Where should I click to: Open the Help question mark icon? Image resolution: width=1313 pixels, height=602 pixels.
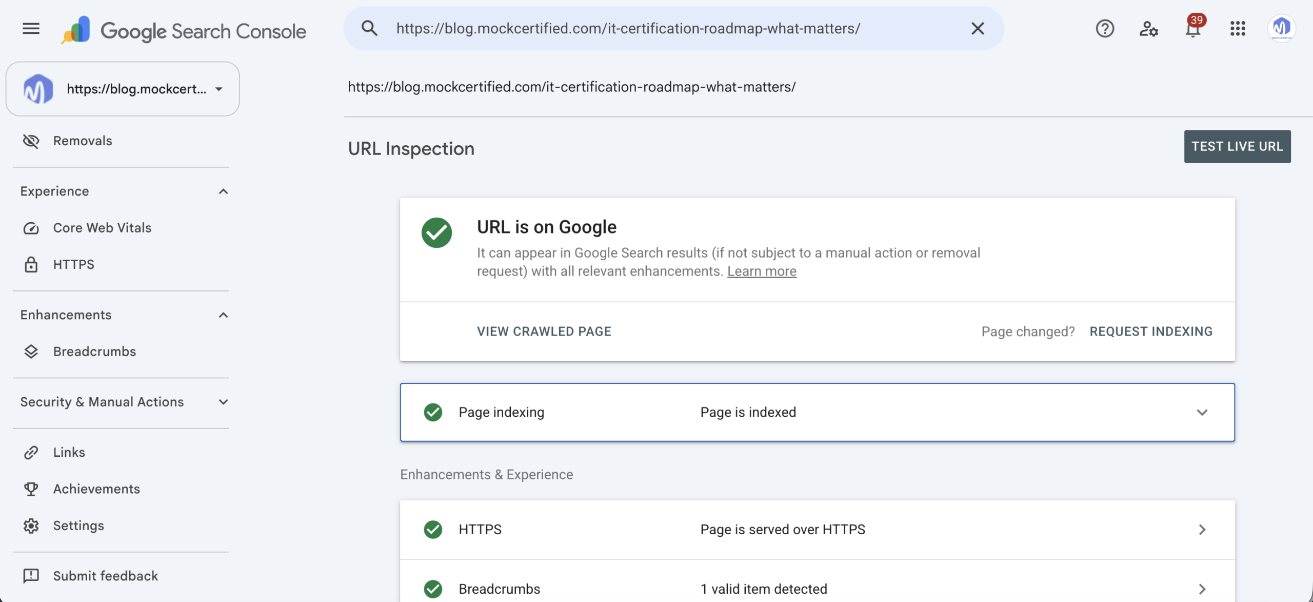pos(1105,29)
